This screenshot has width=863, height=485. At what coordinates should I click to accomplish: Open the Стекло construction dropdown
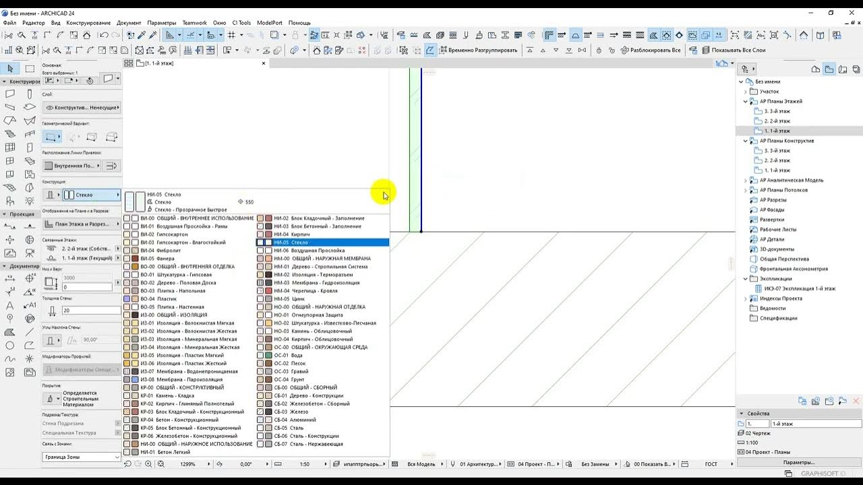[x=91, y=195]
